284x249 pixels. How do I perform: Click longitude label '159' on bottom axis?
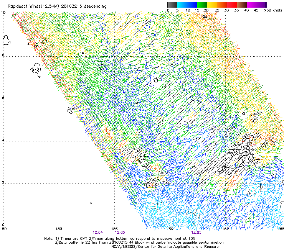[x=170, y=229]
